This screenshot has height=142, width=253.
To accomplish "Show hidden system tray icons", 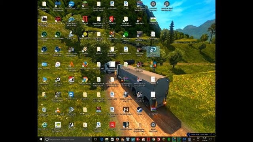I will click(194, 139).
